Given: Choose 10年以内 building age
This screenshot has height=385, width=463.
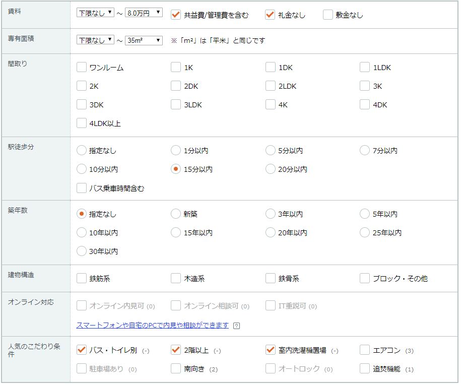Looking at the screenshot, I should [82, 233].
